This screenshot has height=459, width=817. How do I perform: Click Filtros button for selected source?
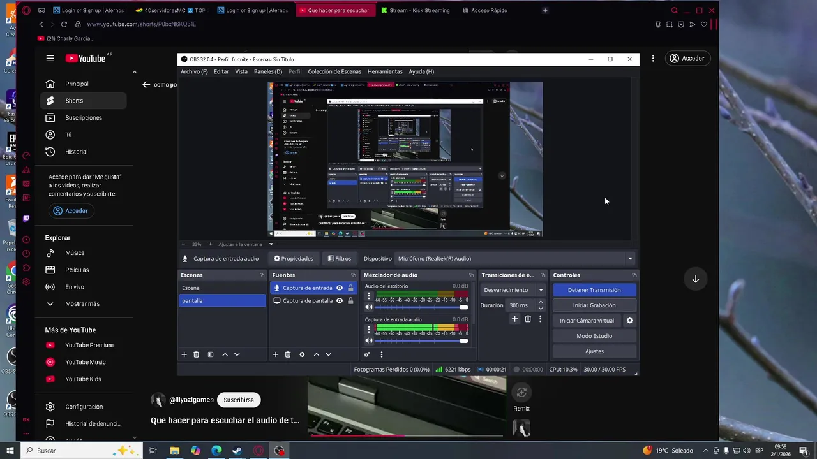340,258
